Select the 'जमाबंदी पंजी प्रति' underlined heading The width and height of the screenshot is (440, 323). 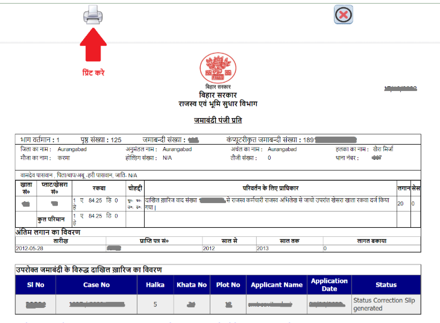point(218,121)
